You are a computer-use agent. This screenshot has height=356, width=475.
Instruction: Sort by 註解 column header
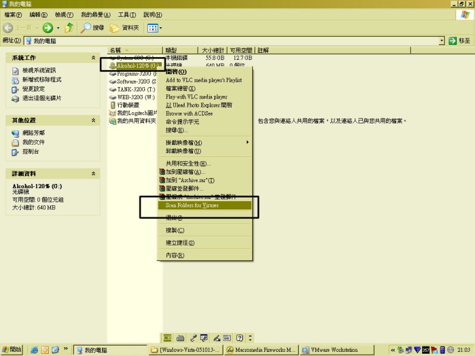click(333, 50)
